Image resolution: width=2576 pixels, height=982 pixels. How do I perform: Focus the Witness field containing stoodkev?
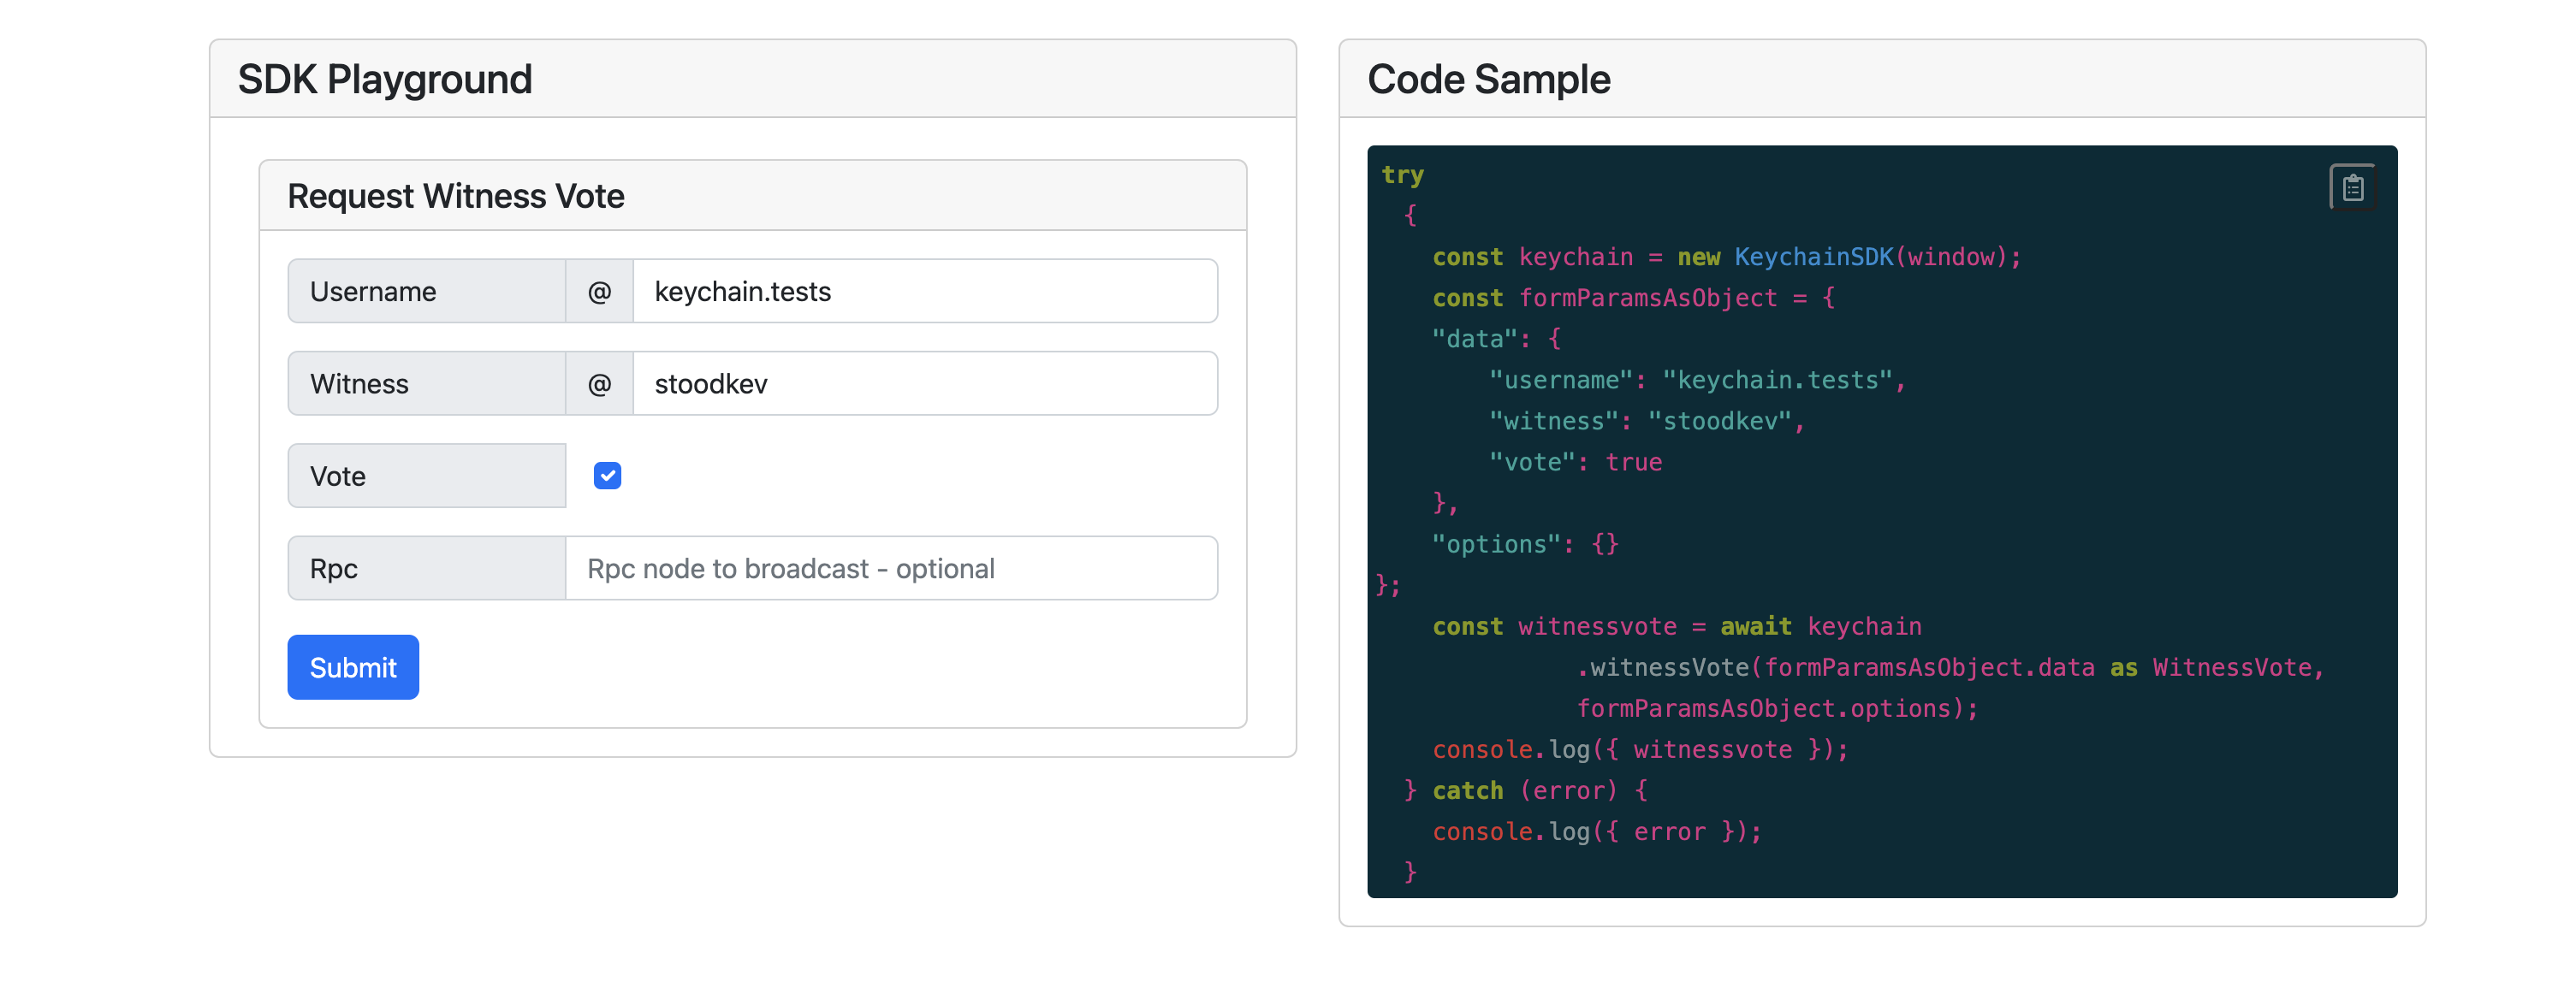point(925,383)
